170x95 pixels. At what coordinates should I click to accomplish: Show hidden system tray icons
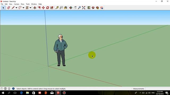point(140,93)
